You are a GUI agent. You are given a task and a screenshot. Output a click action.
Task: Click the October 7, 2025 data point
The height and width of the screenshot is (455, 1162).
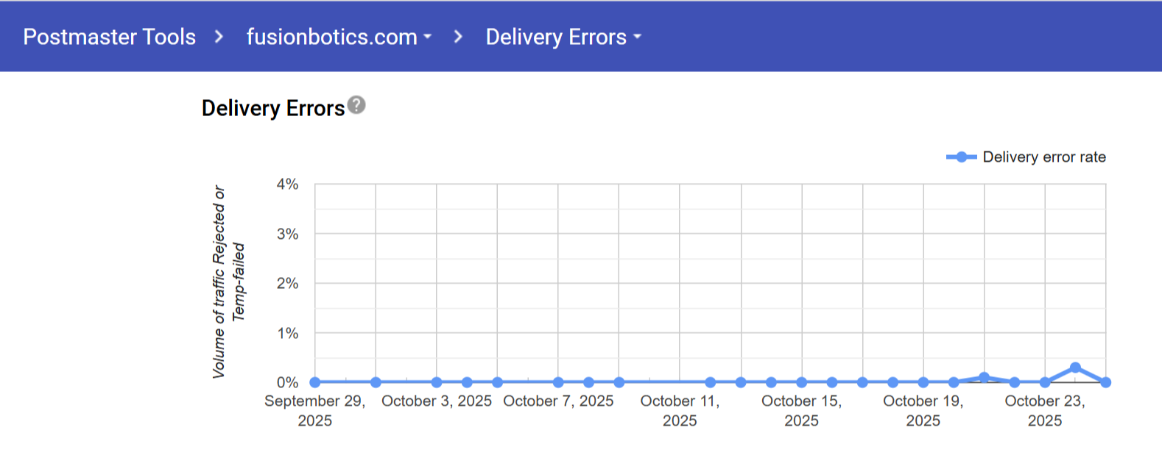click(558, 382)
